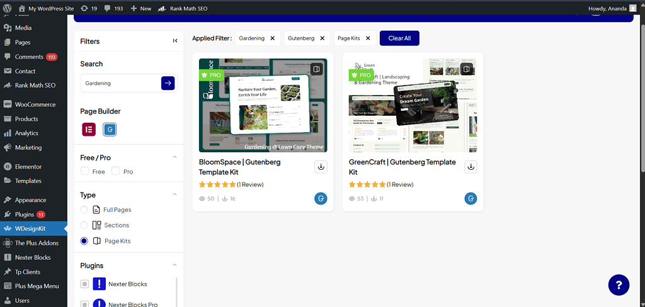Click the Clear All button
The width and height of the screenshot is (645, 307).
399,38
